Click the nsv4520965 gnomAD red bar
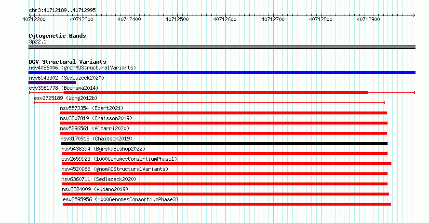The image size is (429, 223). (x=225, y=174)
